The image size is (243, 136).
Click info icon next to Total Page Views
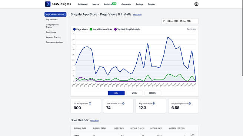click(90, 103)
